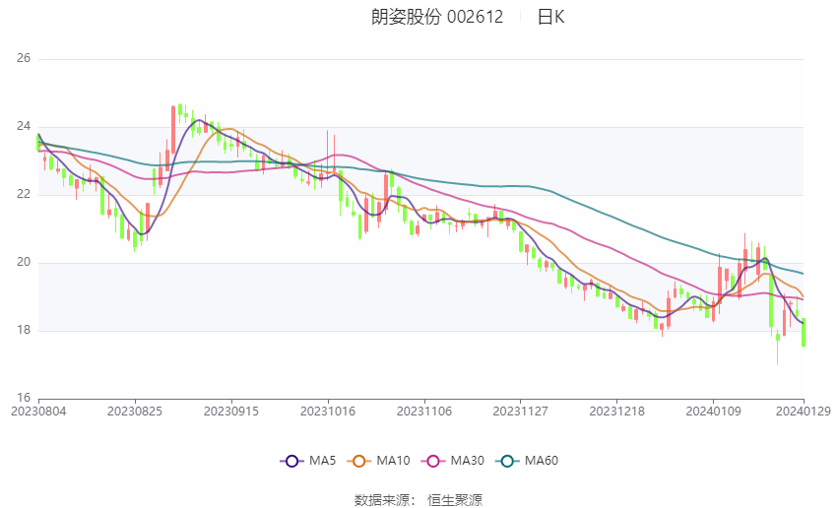
Task: Hide the MA60 line via its label
Action: click(x=542, y=461)
